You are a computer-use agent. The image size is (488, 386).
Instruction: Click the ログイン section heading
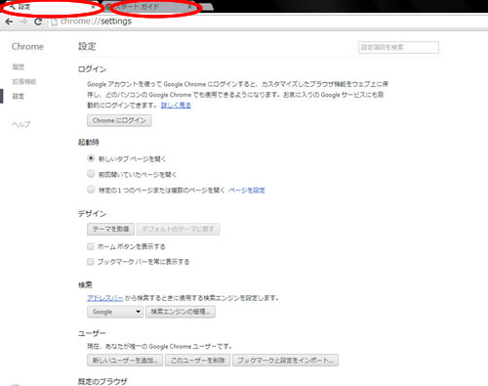(x=92, y=69)
